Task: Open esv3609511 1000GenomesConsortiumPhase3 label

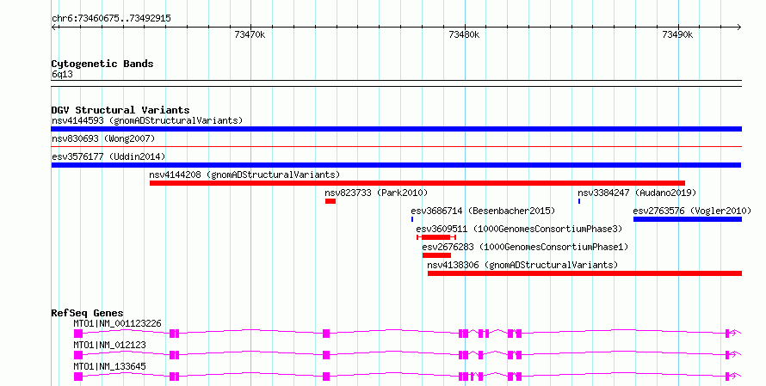Action: (519, 229)
